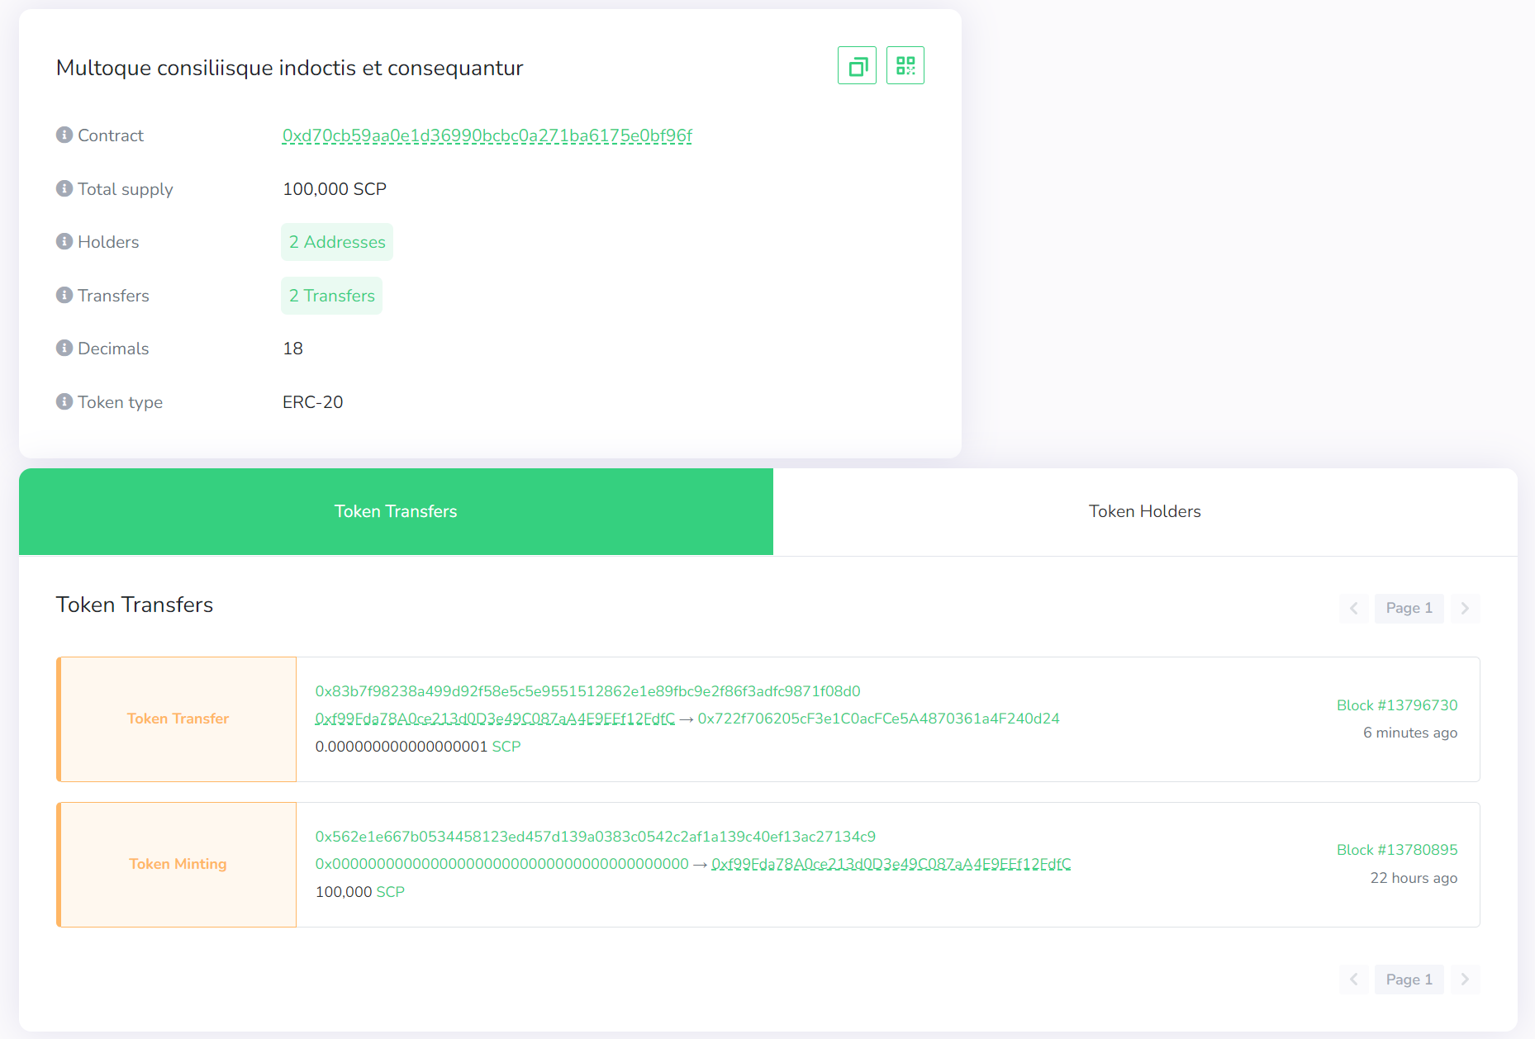Click info icon next to Token type
This screenshot has width=1535, height=1039.
click(64, 401)
